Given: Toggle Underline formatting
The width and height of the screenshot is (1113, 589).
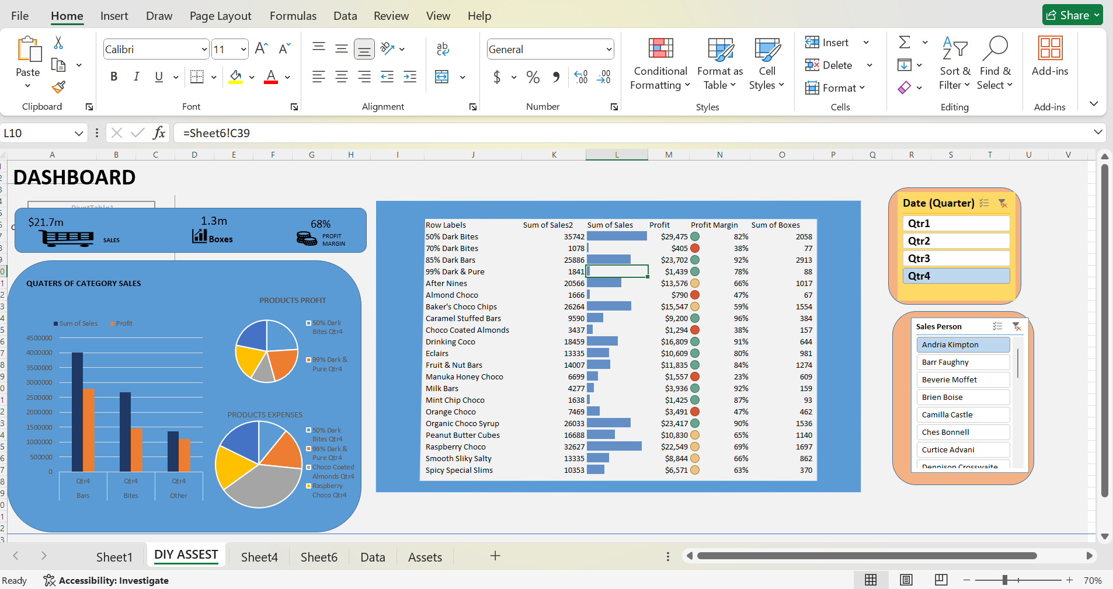Looking at the screenshot, I should pos(159,76).
